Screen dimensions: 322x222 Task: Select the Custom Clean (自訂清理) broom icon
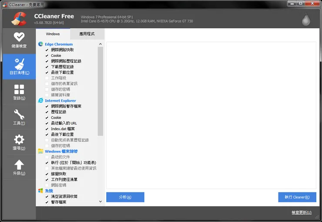click(19, 64)
